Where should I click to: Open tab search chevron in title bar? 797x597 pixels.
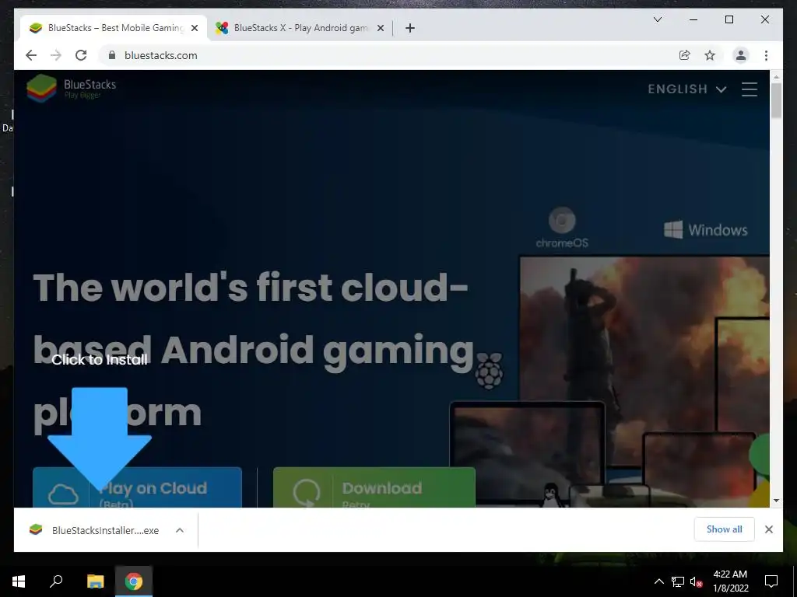click(x=657, y=19)
